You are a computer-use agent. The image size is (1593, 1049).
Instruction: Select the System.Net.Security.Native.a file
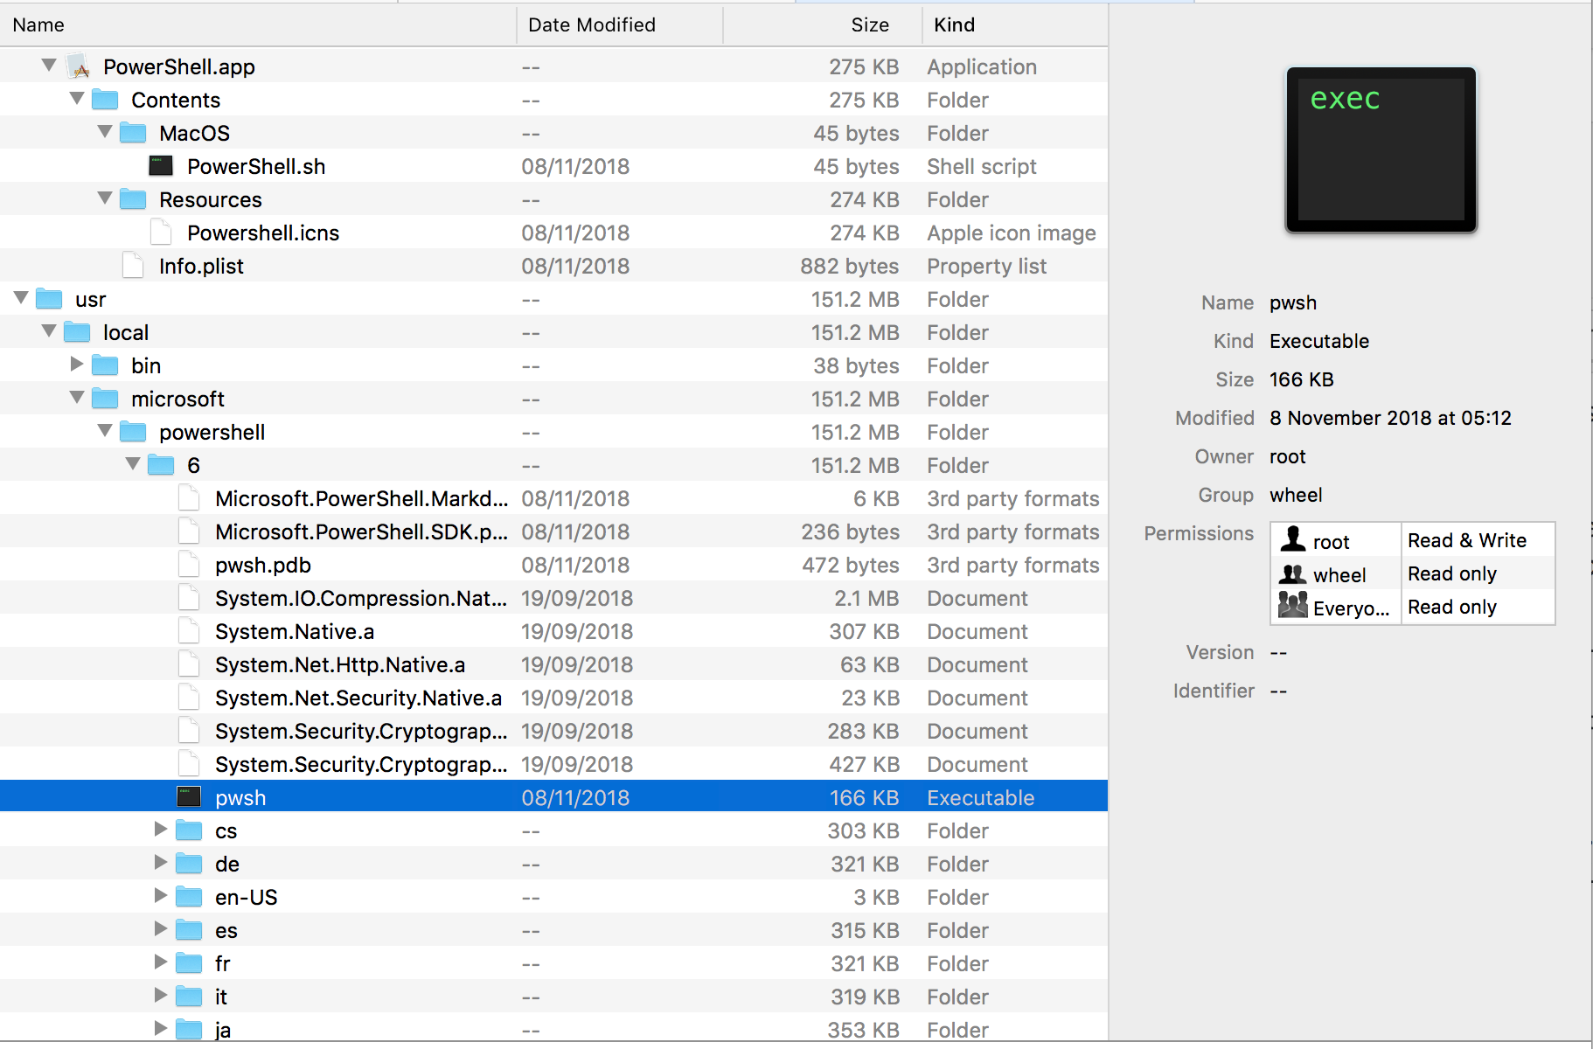pyautogui.click(x=553, y=698)
